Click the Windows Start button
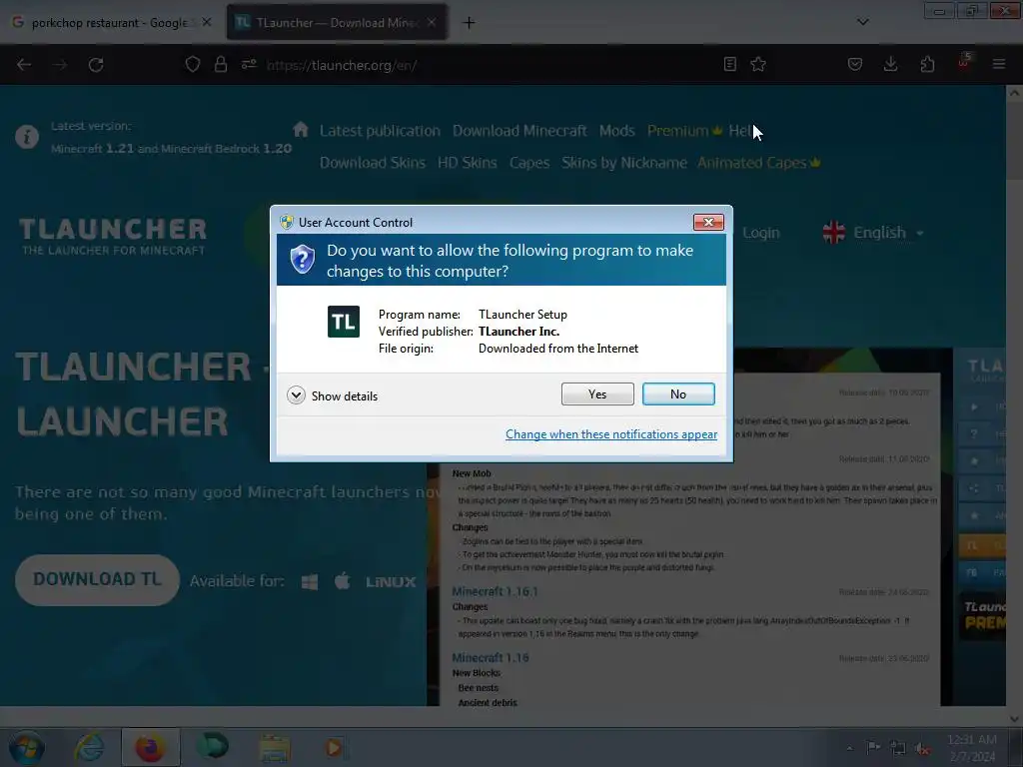This screenshot has height=767, width=1023. click(x=26, y=747)
